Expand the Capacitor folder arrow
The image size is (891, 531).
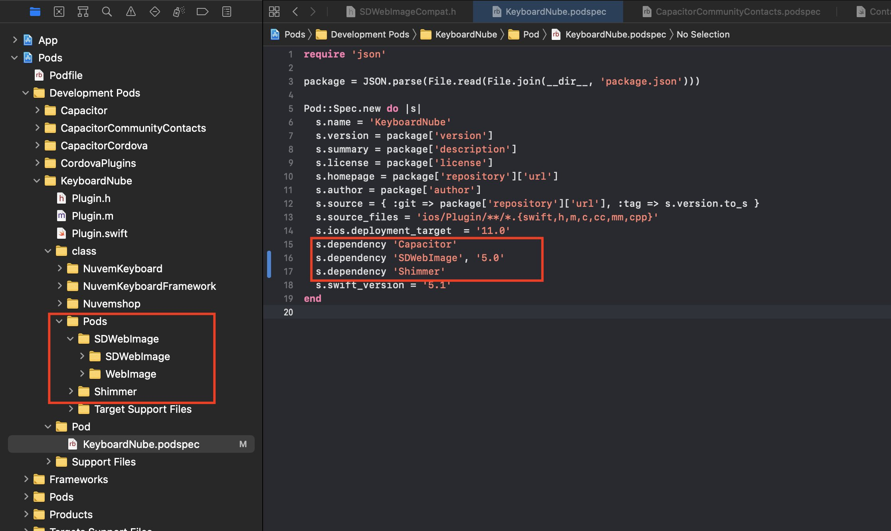coord(37,110)
